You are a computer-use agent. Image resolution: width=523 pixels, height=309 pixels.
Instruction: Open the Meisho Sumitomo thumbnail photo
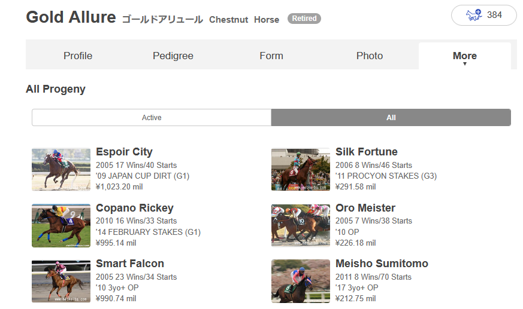click(301, 282)
